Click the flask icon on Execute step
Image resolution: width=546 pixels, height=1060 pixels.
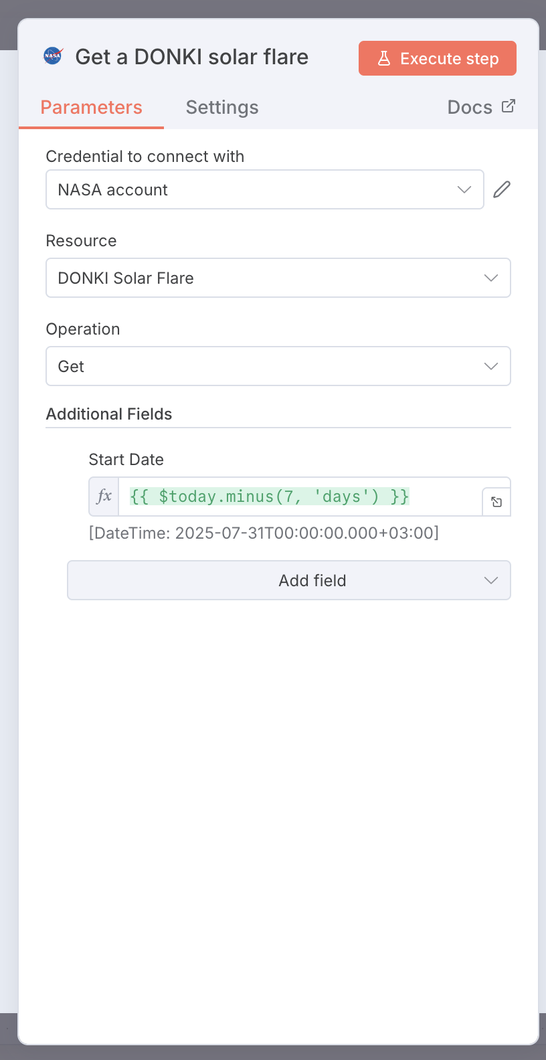coord(384,58)
